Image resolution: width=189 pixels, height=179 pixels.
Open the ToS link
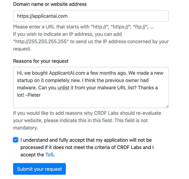click(49, 155)
